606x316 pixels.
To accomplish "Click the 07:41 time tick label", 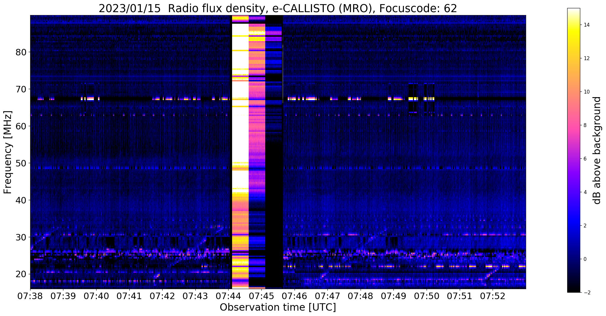I will click(x=129, y=296).
